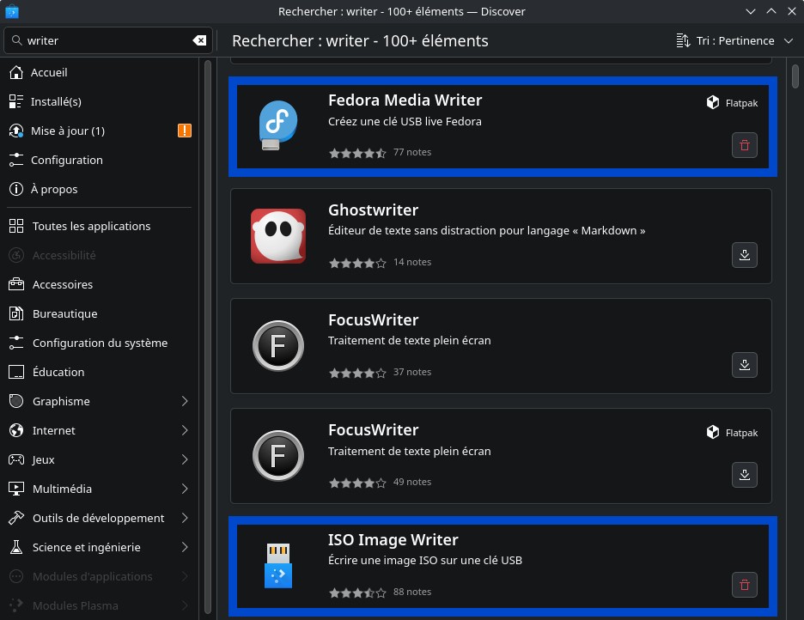The image size is (804, 620).
Task: Open the Fedora Media Writer title
Action: coord(405,100)
